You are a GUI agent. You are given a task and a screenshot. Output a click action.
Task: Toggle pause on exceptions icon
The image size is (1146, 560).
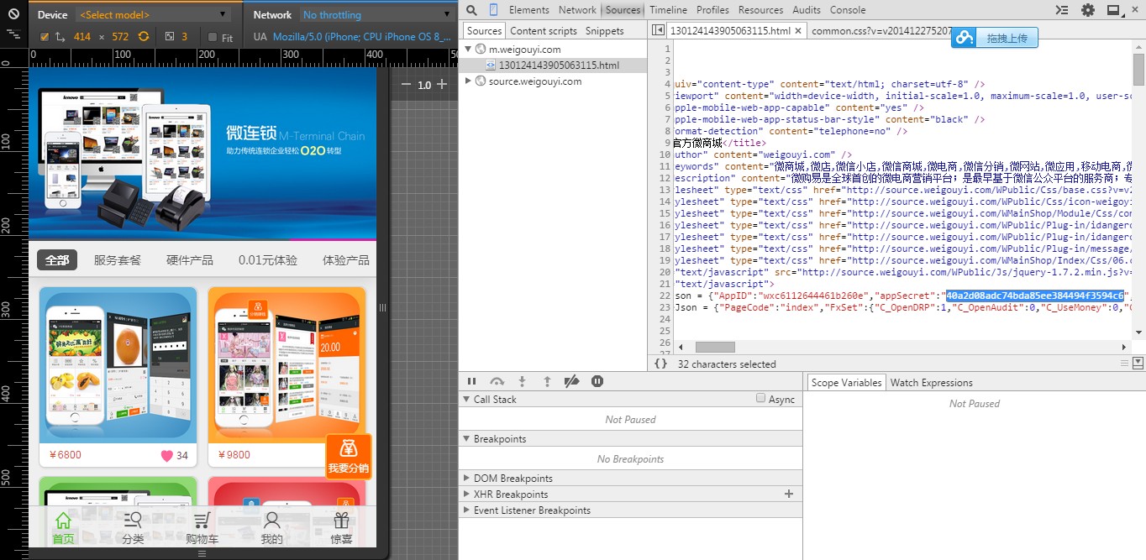coord(597,381)
